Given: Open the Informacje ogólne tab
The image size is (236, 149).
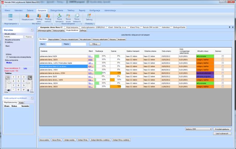Looking at the screenshot, I should tap(44, 31).
